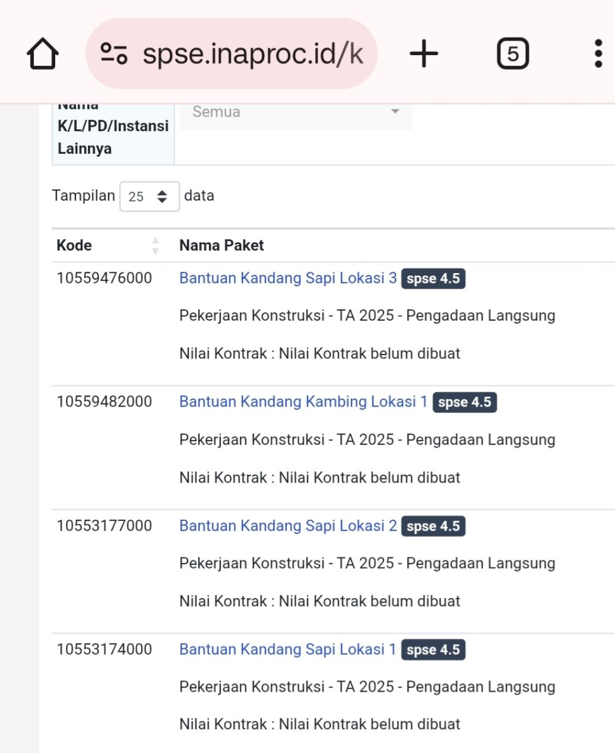Open a new tab with plus icon

424,55
